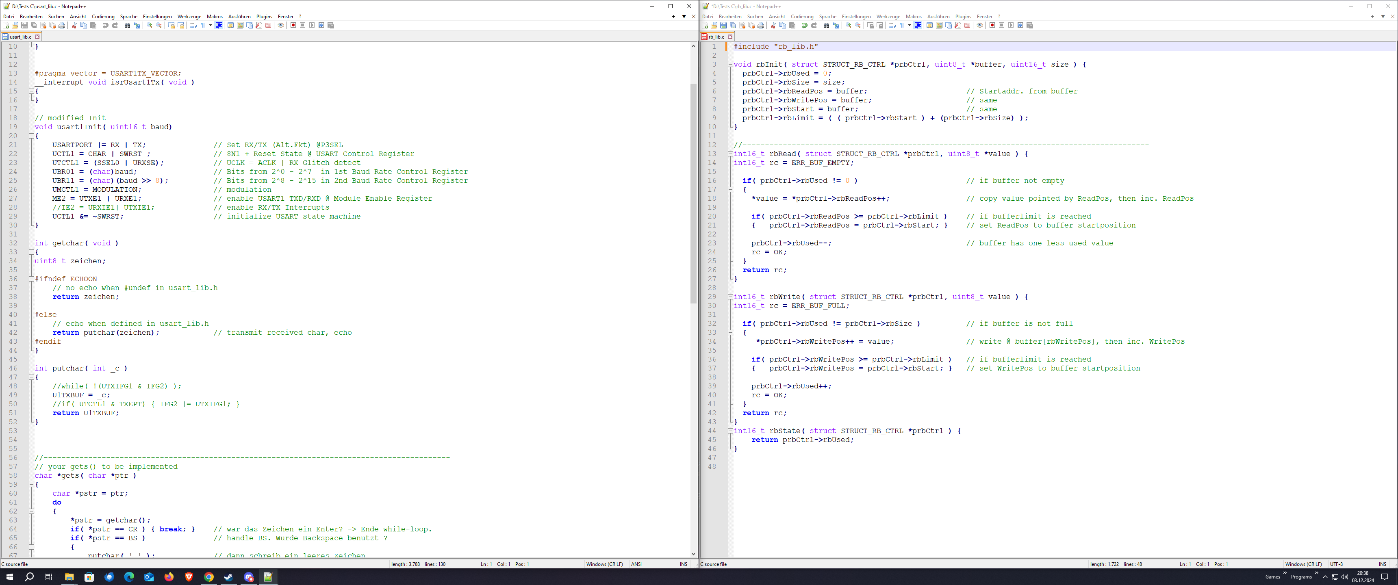Click UTF-8 encoding in status bar

pyautogui.click(x=1336, y=564)
